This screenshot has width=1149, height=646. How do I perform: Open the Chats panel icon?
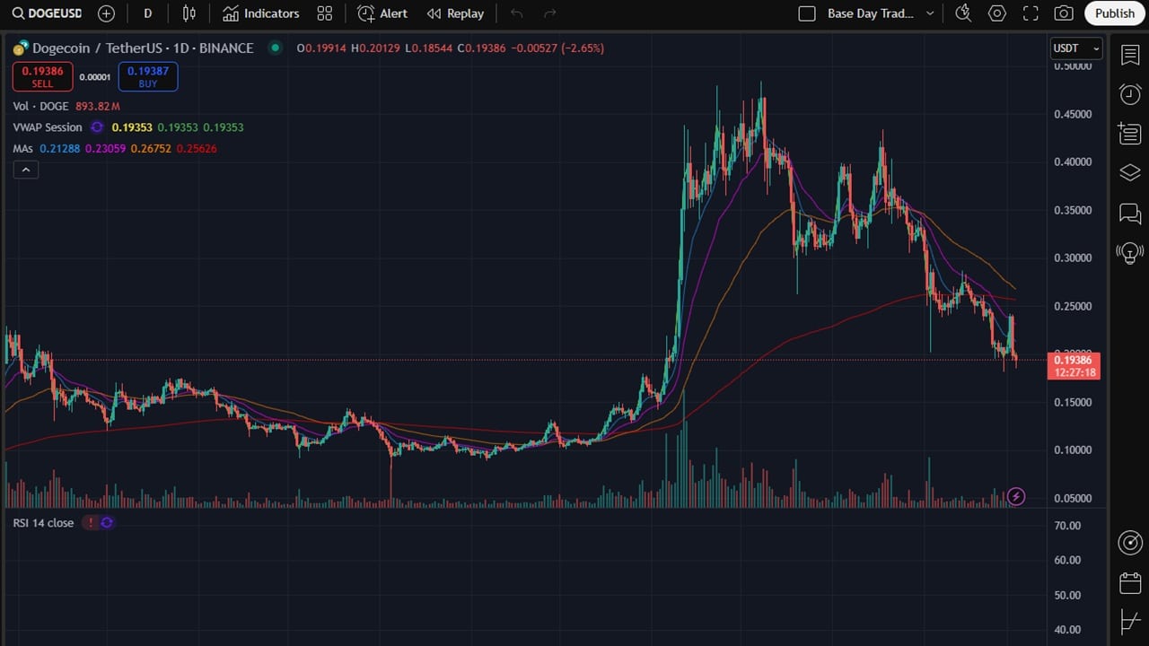tap(1130, 214)
